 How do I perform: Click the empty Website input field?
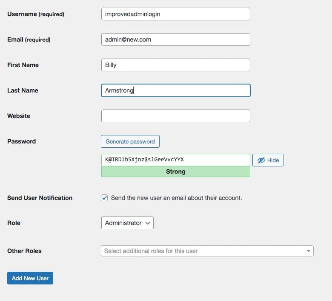pyautogui.click(x=175, y=116)
